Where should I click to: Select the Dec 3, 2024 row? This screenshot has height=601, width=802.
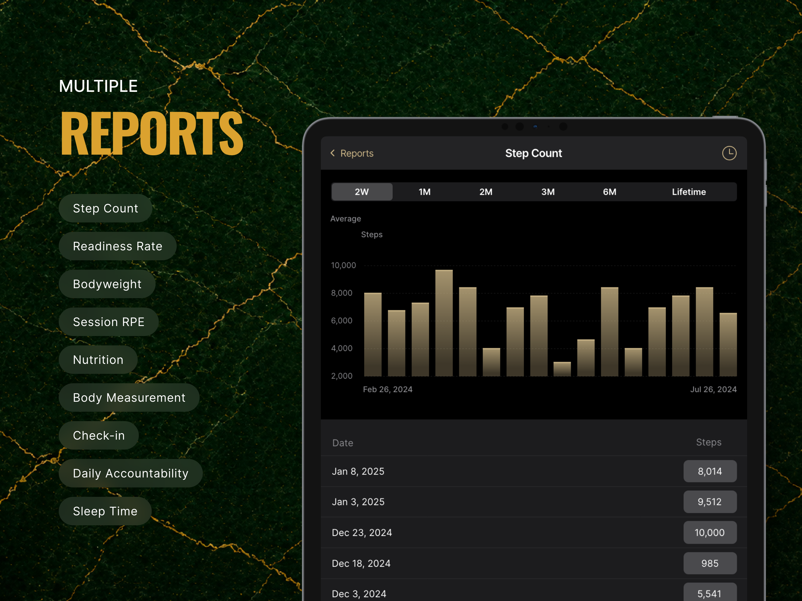pyautogui.click(x=534, y=591)
